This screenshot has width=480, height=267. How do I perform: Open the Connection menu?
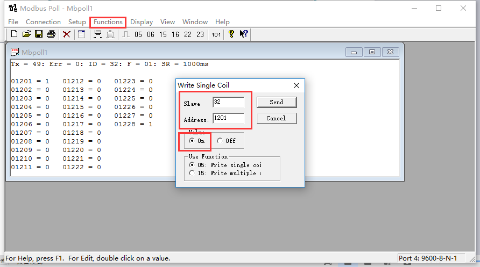click(x=43, y=22)
